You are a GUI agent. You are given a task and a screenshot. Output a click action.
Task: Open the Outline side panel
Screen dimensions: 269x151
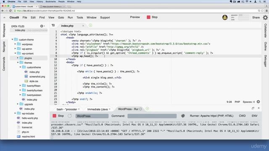coord(265,46)
